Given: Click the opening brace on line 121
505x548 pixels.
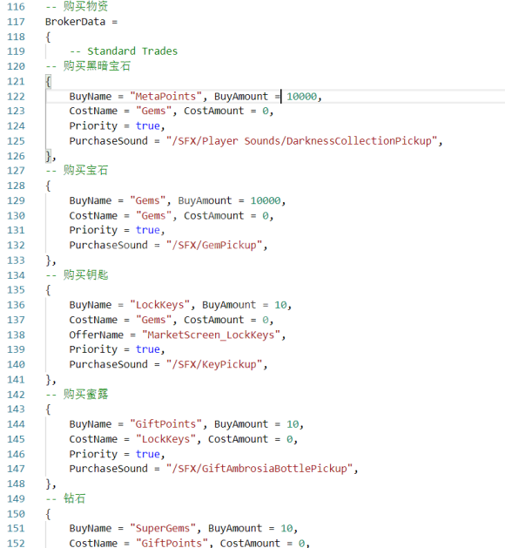Looking at the screenshot, I should [x=48, y=81].
